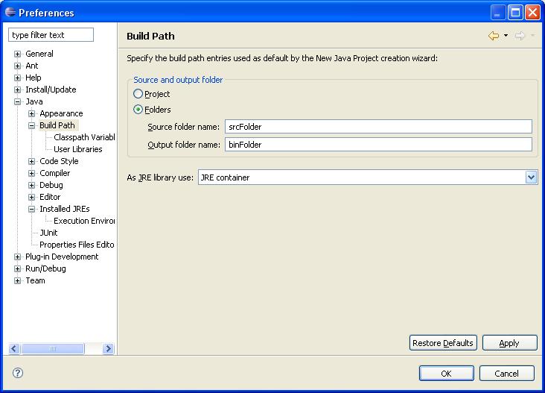The height and width of the screenshot is (393, 545).
Task: Minimize the Preferences window
Action: (498, 13)
